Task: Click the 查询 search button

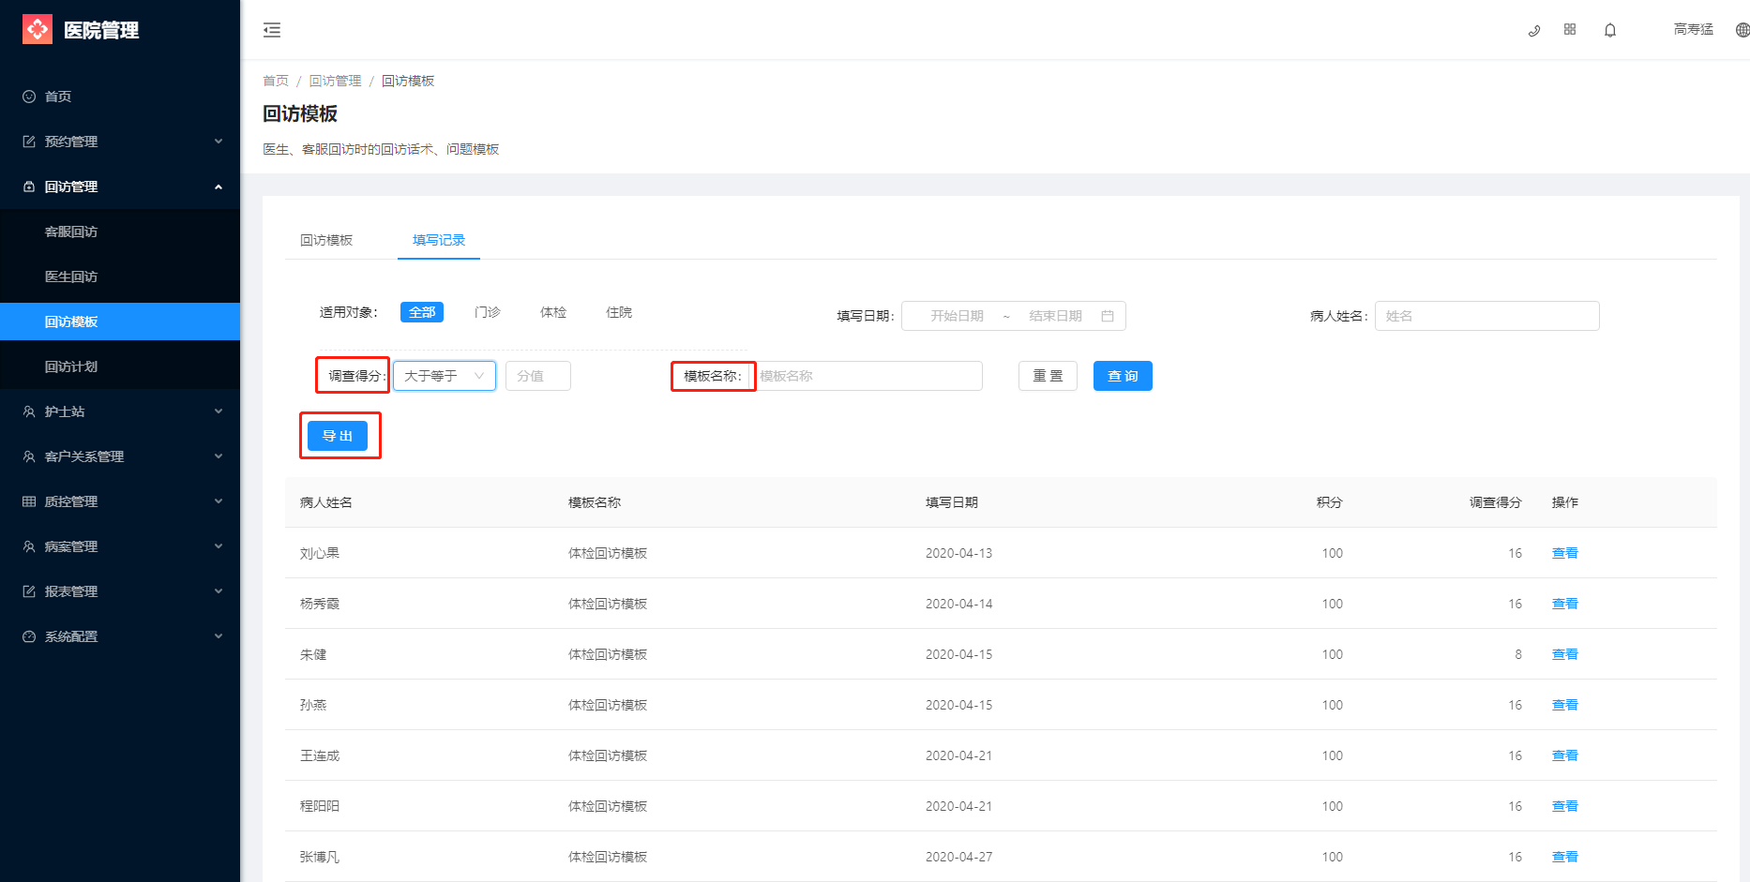Action: pyautogui.click(x=1123, y=376)
